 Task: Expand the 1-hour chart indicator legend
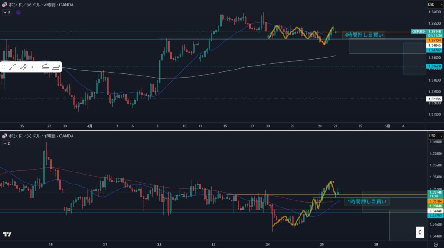point(7,143)
